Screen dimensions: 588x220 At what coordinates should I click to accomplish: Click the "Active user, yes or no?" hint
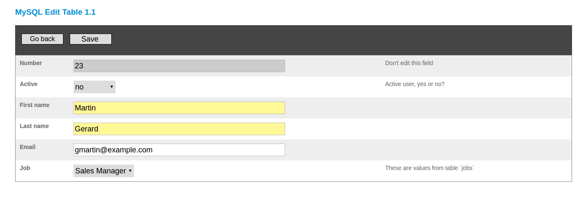click(x=415, y=84)
